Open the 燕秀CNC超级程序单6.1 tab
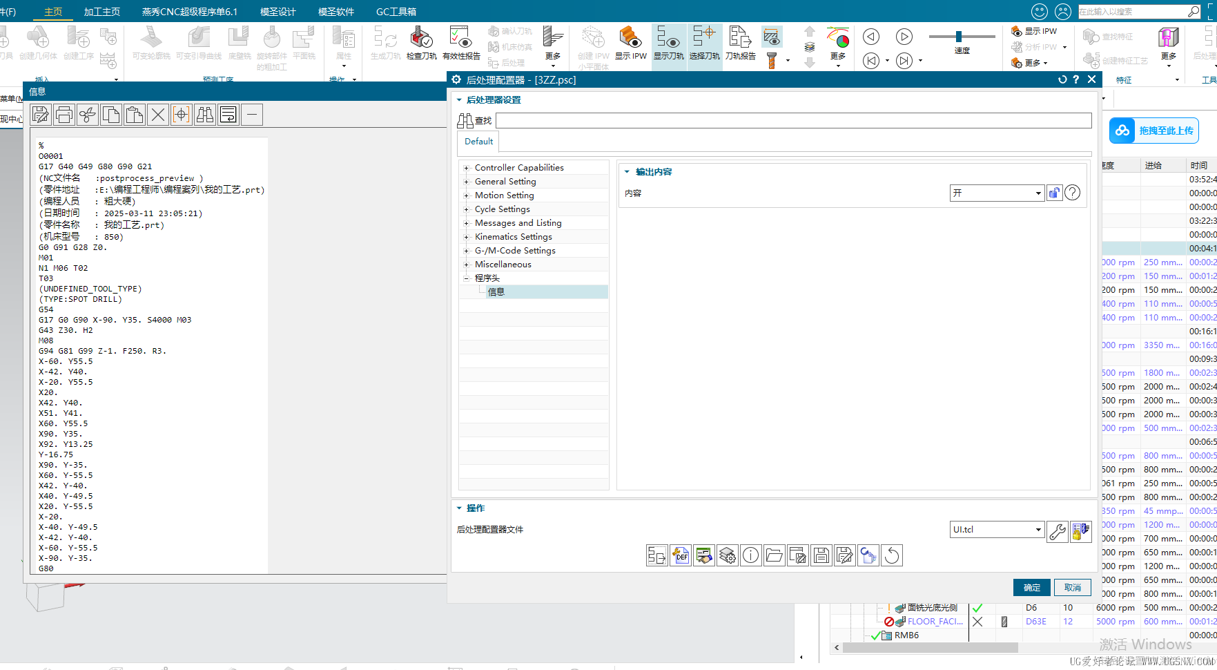The height and width of the screenshot is (670, 1217). pos(190,12)
